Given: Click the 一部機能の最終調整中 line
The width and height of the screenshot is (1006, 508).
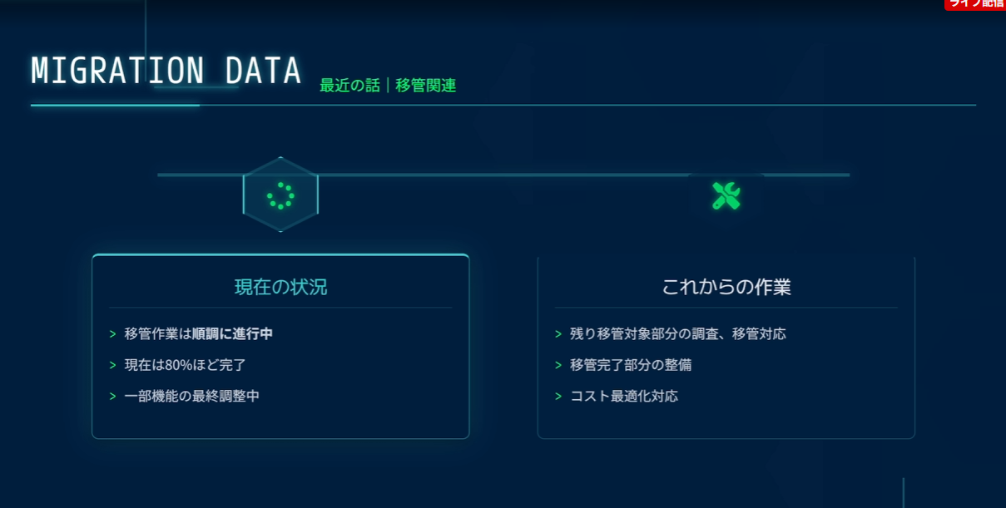Looking at the screenshot, I should pyautogui.click(x=191, y=397).
